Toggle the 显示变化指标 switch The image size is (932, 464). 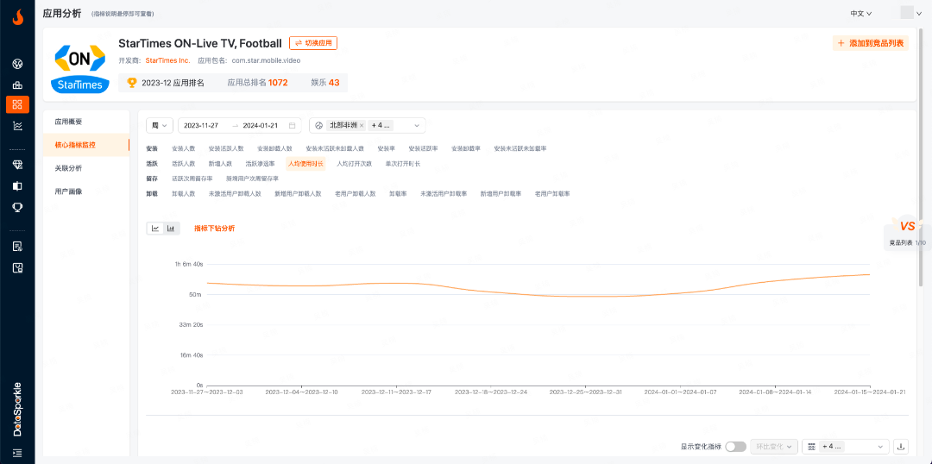735,447
